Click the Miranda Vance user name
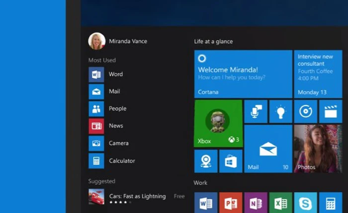 [x=128, y=41]
